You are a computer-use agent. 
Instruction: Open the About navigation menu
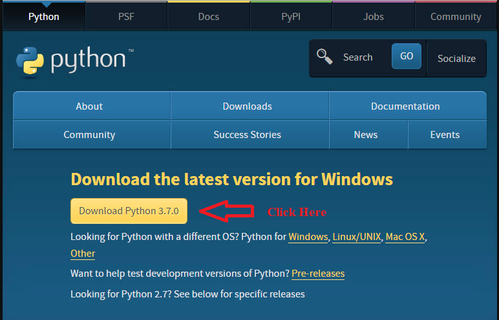point(89,106)
